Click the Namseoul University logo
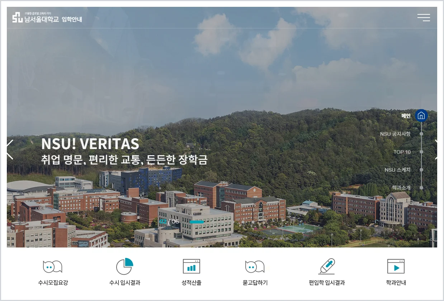This screenshot has height=301, width=444. pyautogui.click(x=36, y=17)
